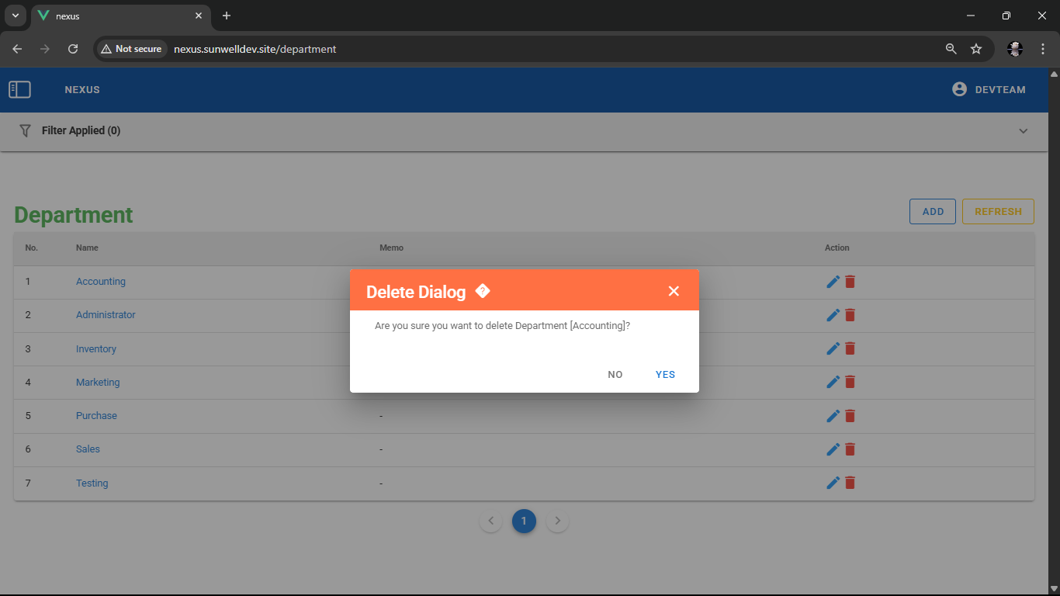Screen dimensions: 1060x596
Task: Expand the Filter Applied panel chevron
Action: click(x=1023, y=131)
